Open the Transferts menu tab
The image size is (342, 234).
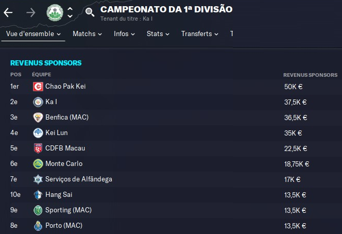[x=200, y=34]
